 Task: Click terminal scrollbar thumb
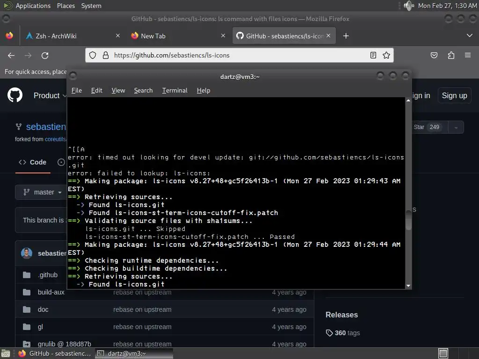[x=408, y=220]
